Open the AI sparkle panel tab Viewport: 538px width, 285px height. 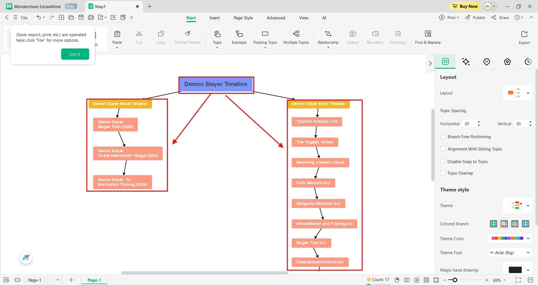coord(466,62)
